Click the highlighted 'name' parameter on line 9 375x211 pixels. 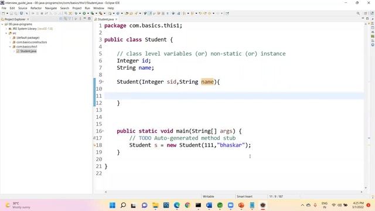207,82
